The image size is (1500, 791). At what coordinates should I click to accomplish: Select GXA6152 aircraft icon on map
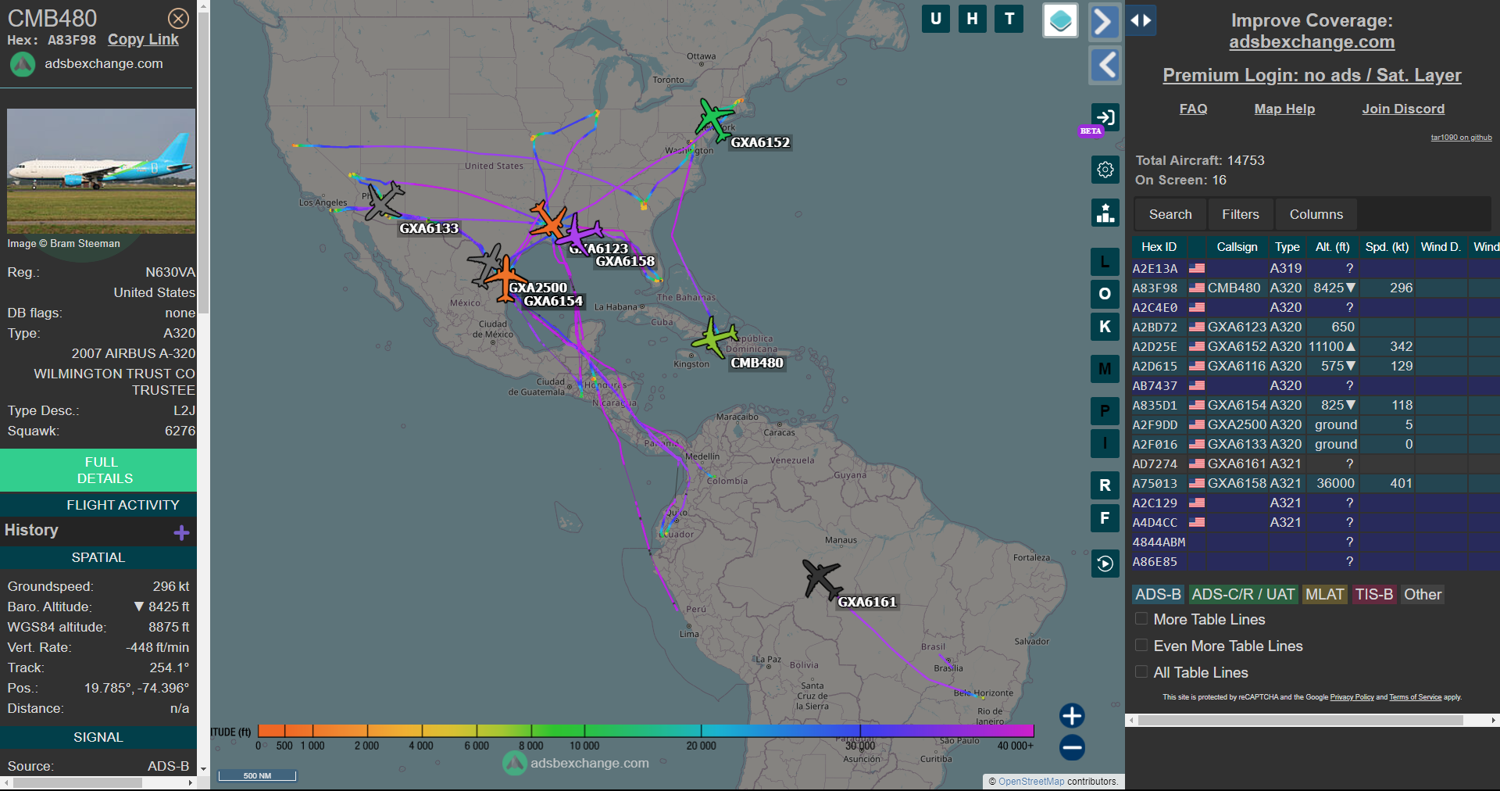coord(714,119)
